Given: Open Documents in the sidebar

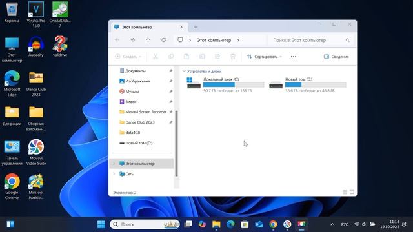Looking at the screenshot, I should tap(136, 71).
